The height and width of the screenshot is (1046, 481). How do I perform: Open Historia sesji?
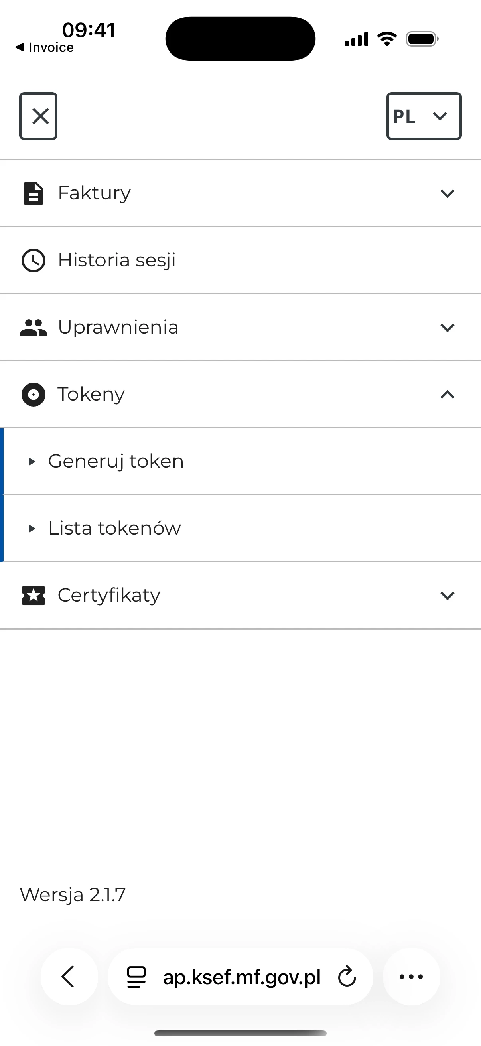point(116,260)
